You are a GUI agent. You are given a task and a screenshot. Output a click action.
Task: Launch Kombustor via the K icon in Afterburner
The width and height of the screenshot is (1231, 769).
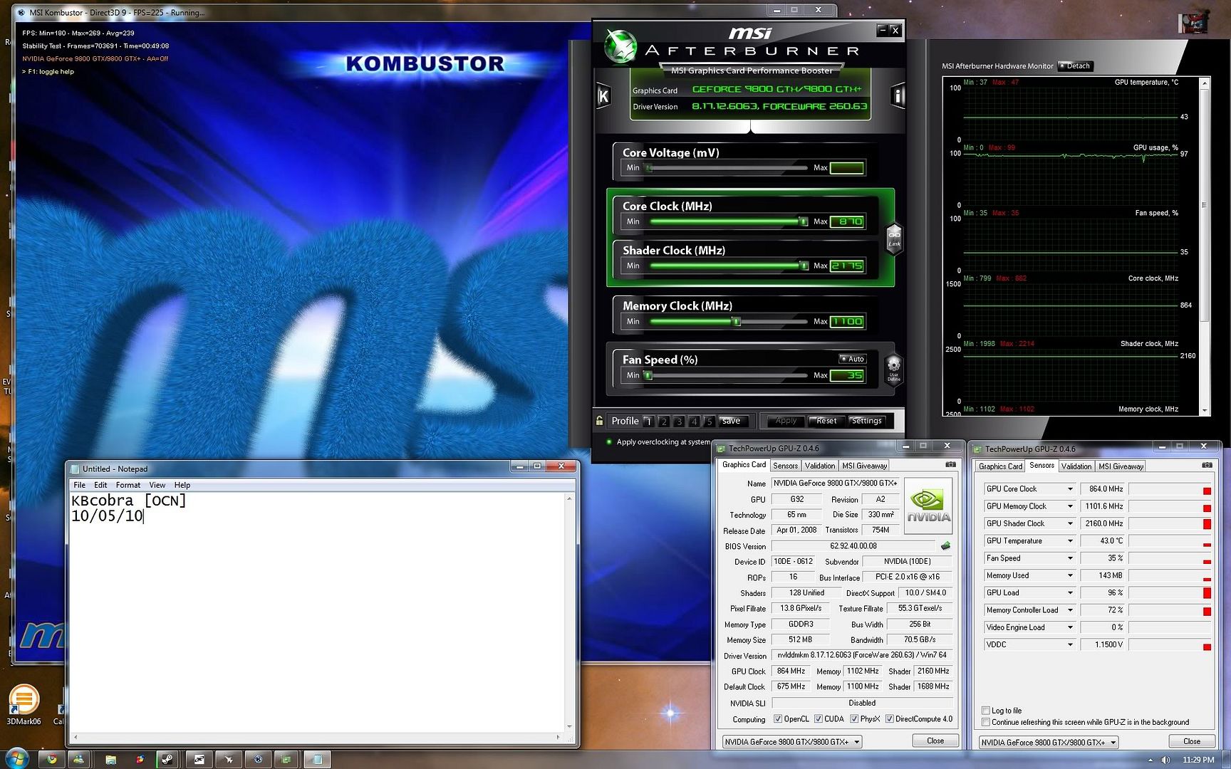pyautogui.click(x=604, y=97)
